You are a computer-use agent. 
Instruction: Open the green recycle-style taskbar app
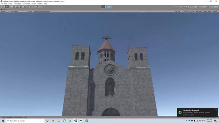point(87,121)
